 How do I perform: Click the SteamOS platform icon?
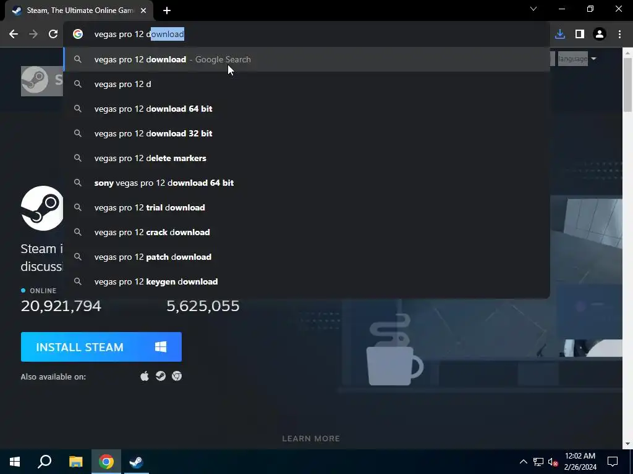pyautogui.click(x=161, y=376)
